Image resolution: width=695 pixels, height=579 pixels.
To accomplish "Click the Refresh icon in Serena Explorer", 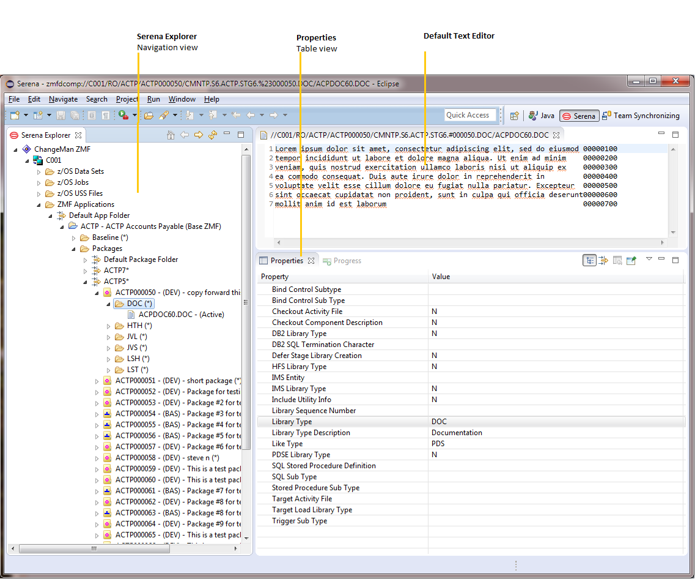I will coord(213,135).
